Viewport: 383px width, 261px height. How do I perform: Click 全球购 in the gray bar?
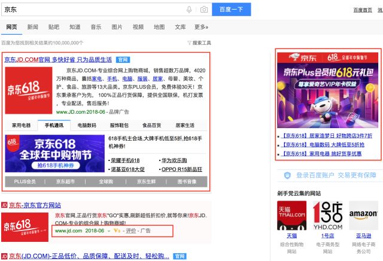point(106,181)
